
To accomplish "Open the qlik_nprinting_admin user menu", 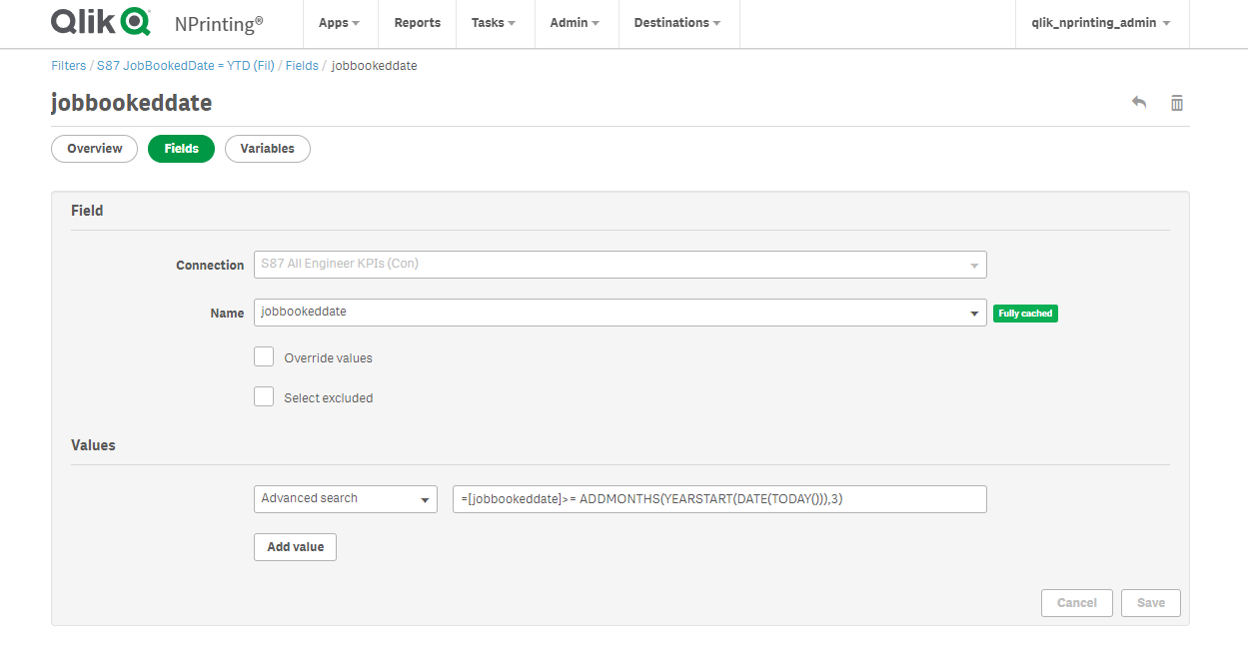I will pos(1101,23).
